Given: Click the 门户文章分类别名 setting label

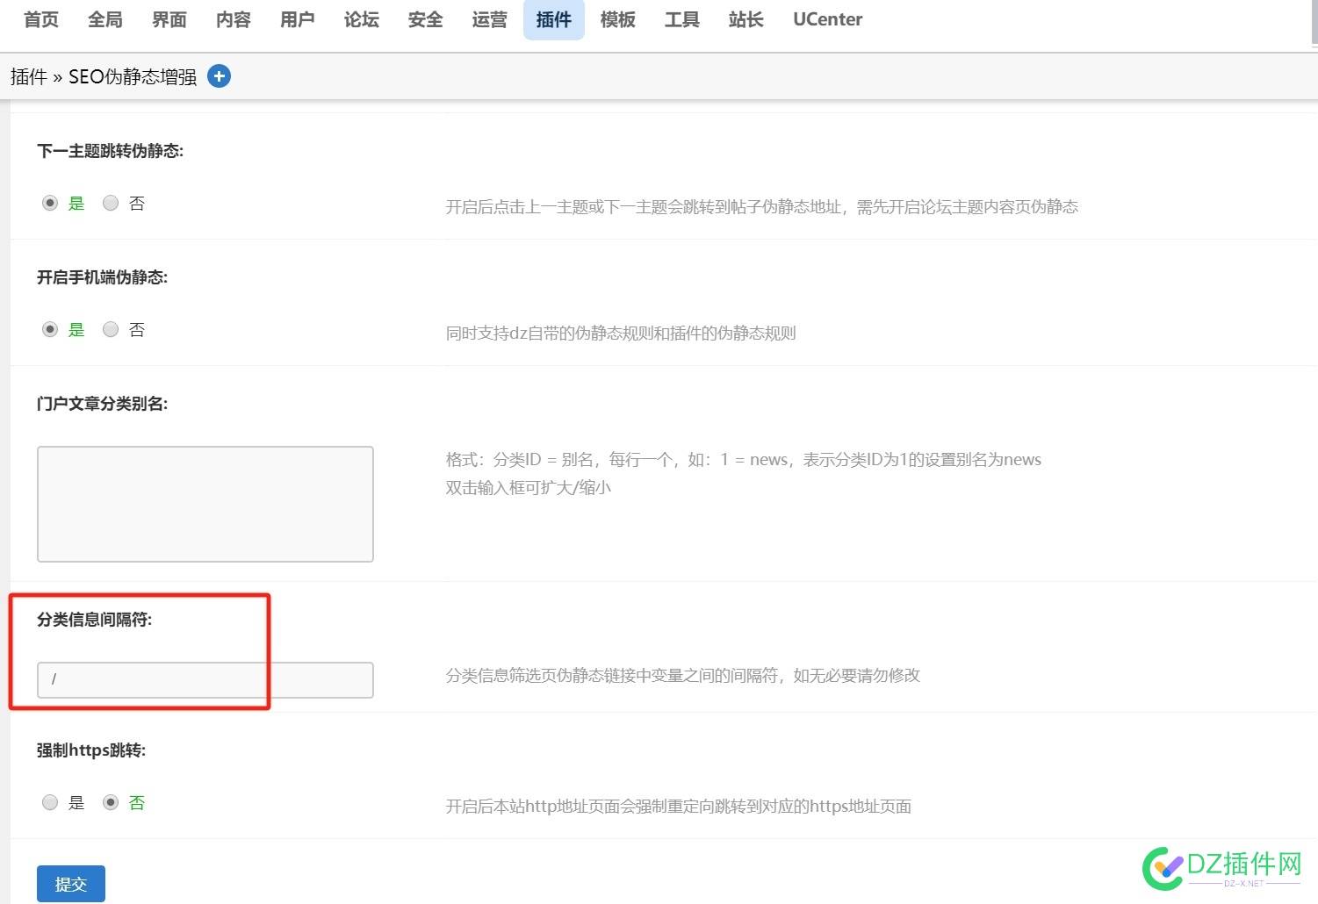Looking at the screenshot, I should pyautogui.click(x=103, y=404).
